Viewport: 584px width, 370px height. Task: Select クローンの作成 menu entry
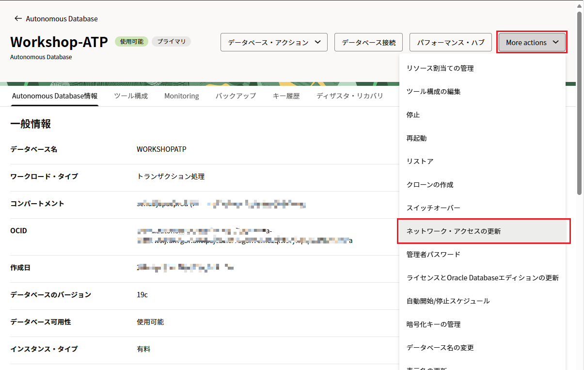[430, 185]
